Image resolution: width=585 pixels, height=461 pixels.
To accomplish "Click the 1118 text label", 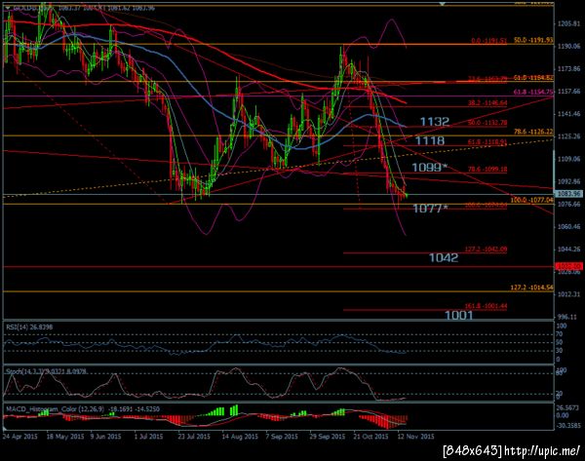I will tap(430, 140).
